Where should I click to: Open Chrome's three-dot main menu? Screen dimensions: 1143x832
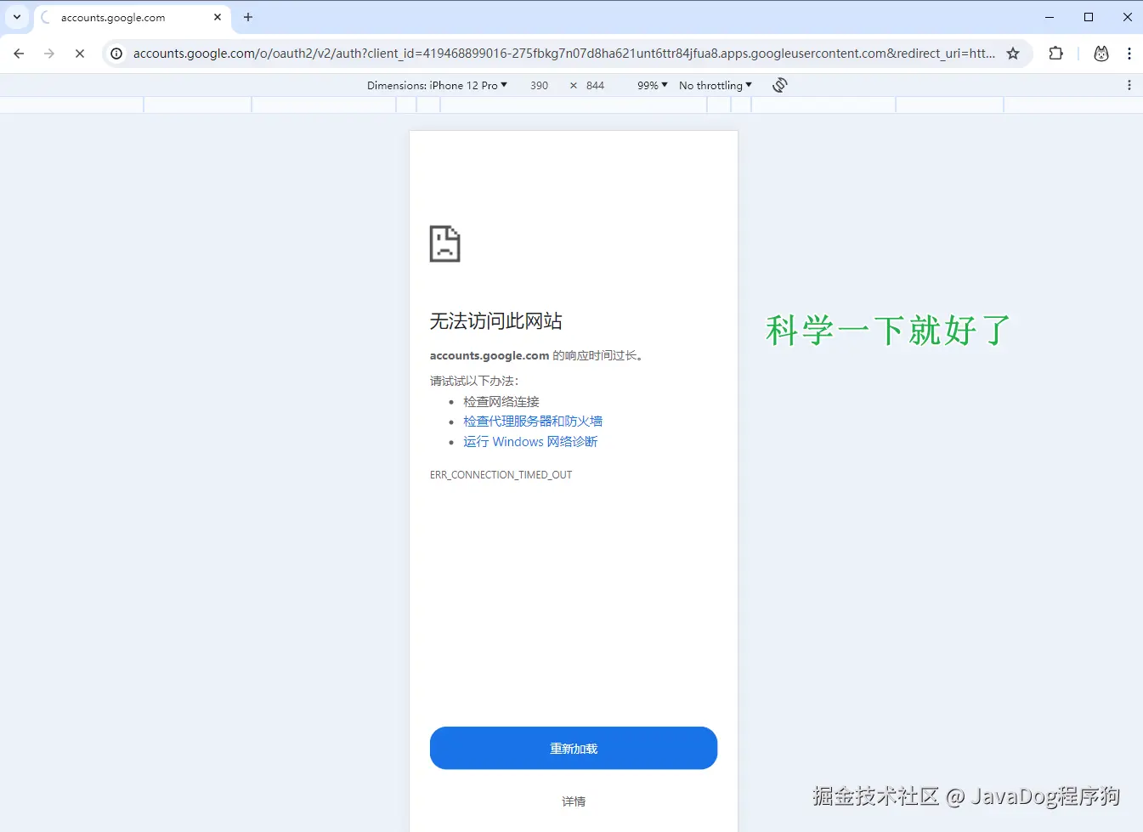click(1129, 54)
